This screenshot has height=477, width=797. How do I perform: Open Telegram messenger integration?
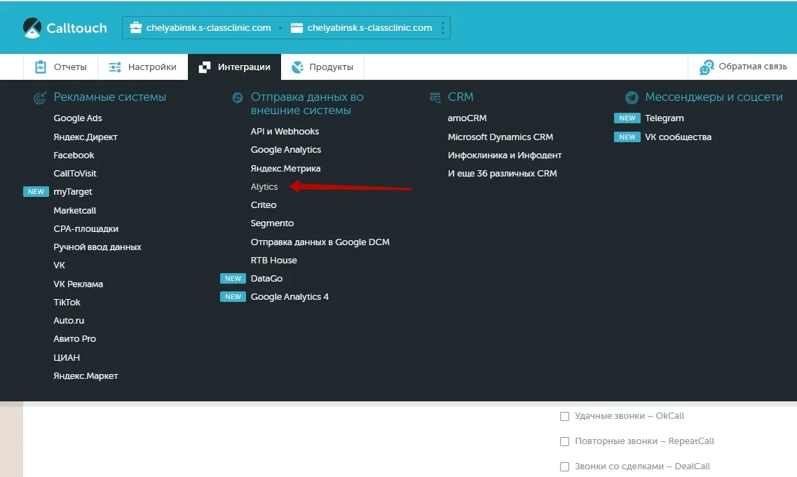coord(665,118)
